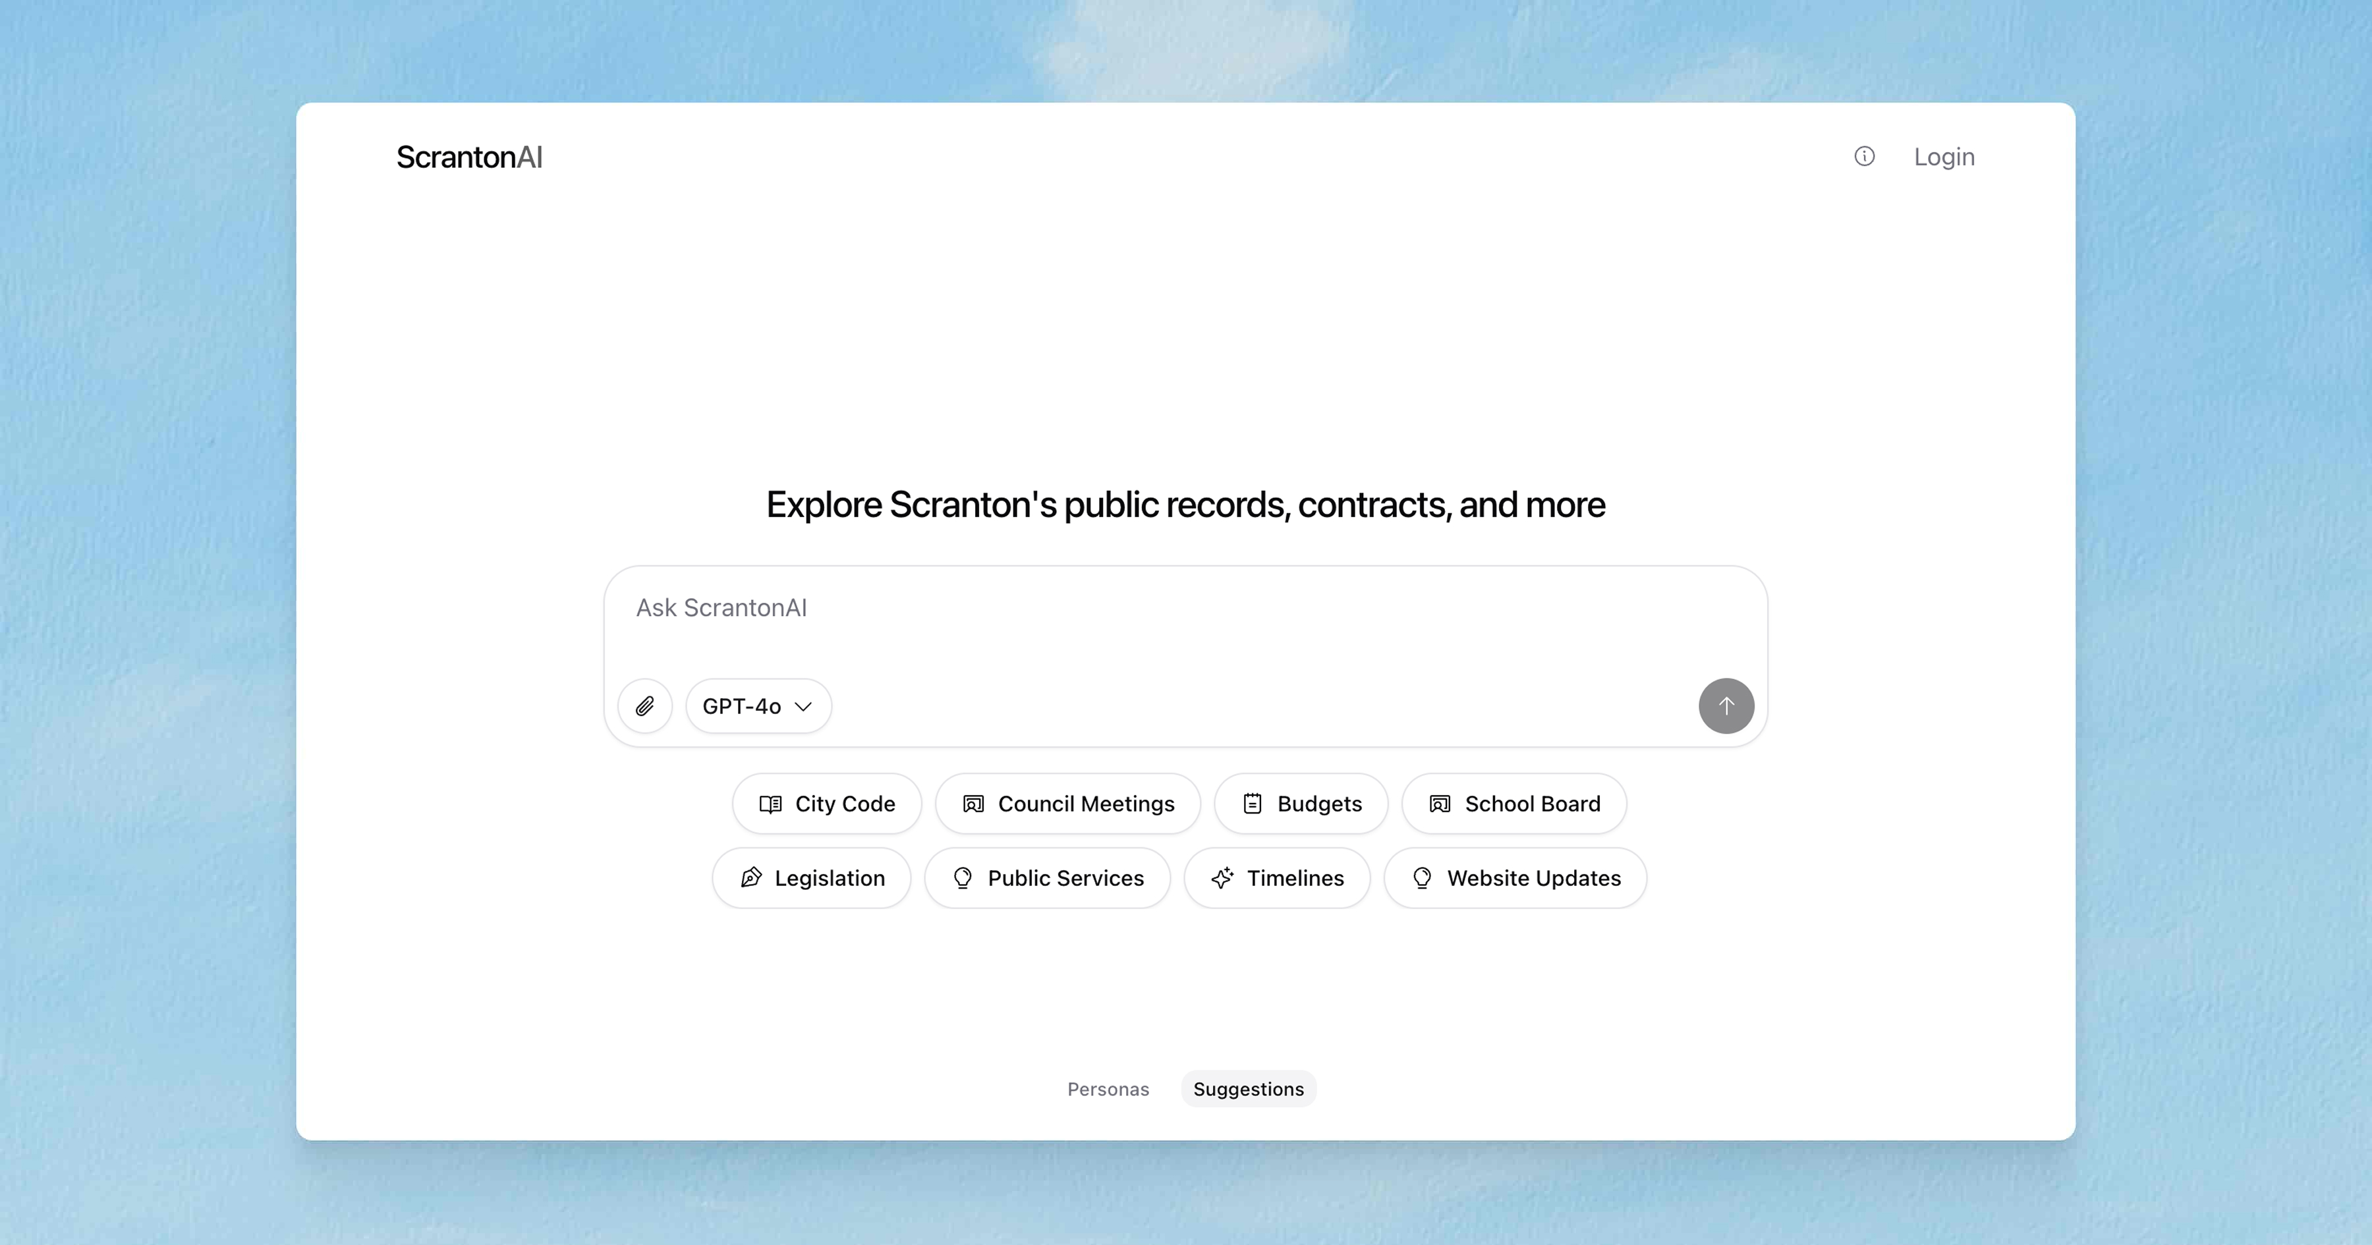Select the Council Meetings suggestion

pos(1068,804)
